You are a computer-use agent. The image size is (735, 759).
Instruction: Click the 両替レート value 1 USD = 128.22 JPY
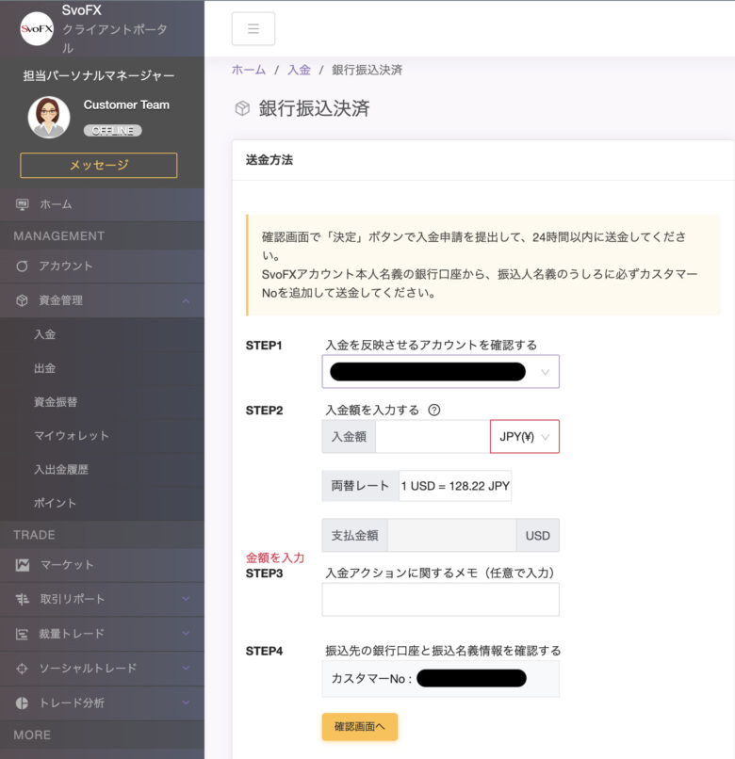pyautogui.click(x=455, y=486)
